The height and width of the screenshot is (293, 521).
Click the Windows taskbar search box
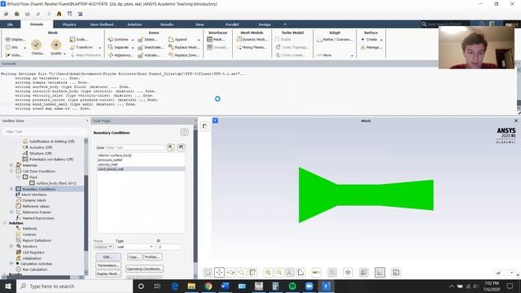pos(74,286)
